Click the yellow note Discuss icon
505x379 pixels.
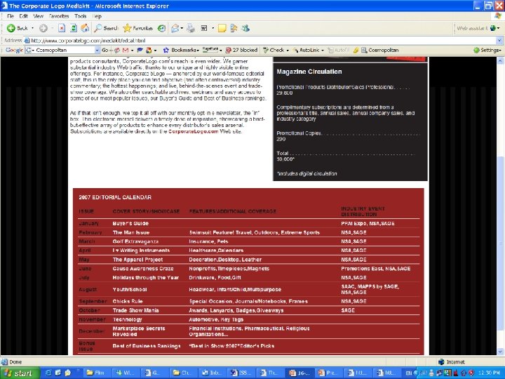pyautogui.click(x=222, y=28)
